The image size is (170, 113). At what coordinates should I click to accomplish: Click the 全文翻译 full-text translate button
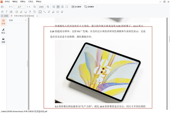[x=76, y=7]
